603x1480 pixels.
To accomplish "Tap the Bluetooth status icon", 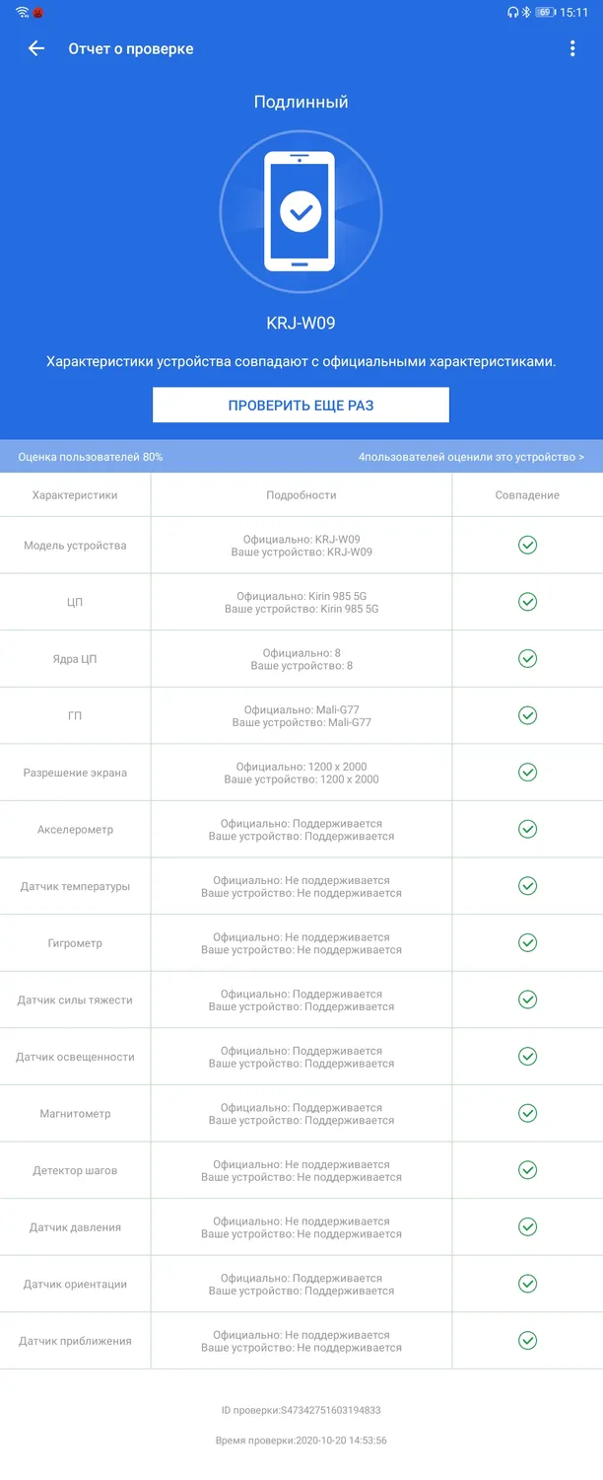I will (526, 13).
